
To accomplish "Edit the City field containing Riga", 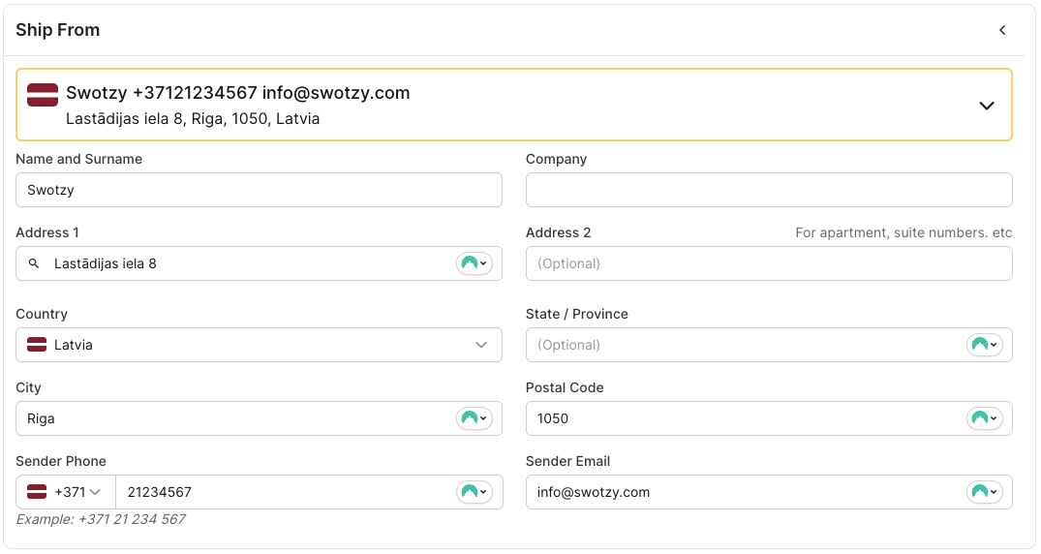I will click(x=232, y=418).
